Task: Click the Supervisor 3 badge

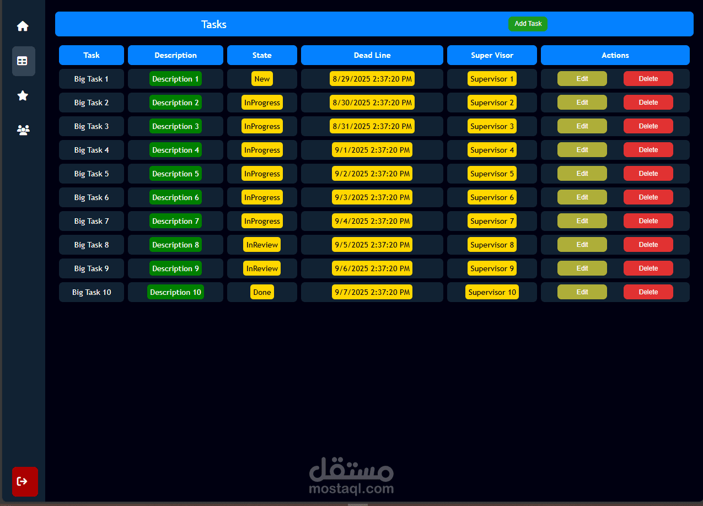Action: (x=492, y=126)
